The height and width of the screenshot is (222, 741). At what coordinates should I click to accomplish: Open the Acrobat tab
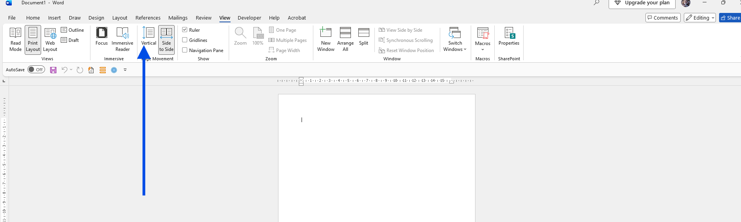tap(297, 18)
